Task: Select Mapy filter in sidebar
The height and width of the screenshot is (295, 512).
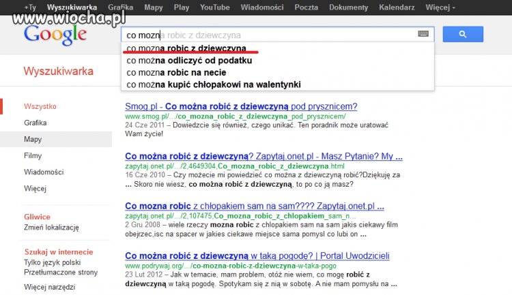Action: pos(33,139)
